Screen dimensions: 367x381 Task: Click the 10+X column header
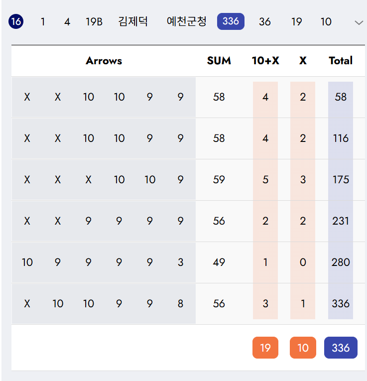[x=265, y=61]
